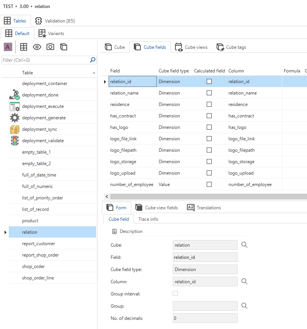Screen dimensions: 307x329
Task: Click the Description section icon
Action: pyautogui.click(x=114, y=231)
